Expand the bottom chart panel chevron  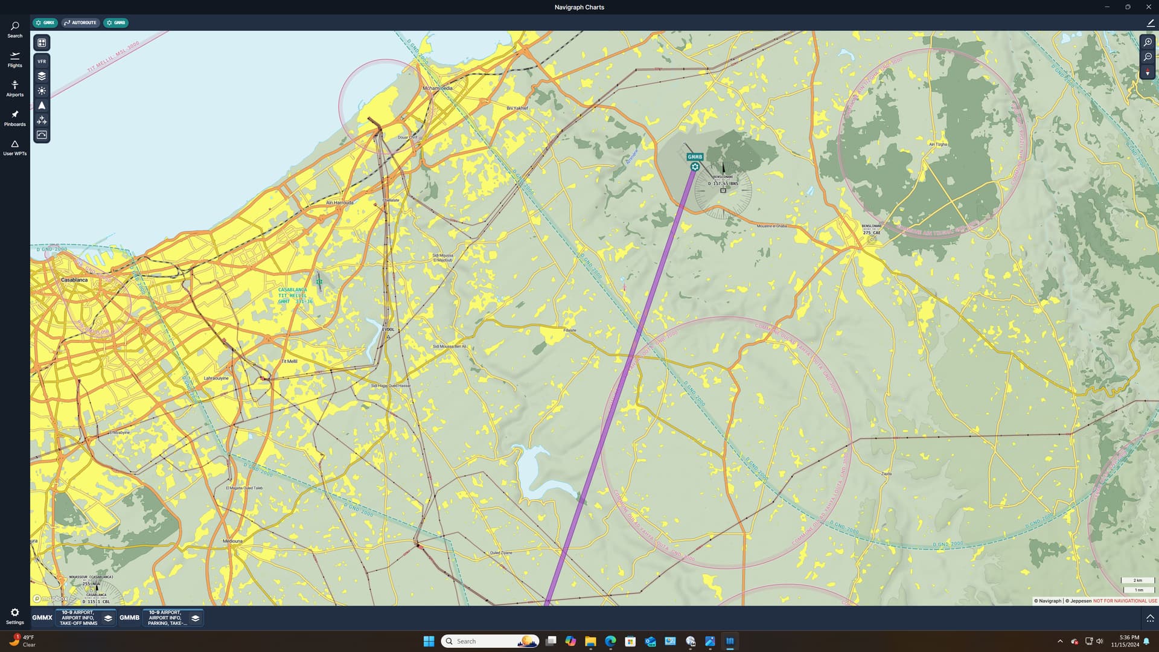click(x=1150, y=618)
